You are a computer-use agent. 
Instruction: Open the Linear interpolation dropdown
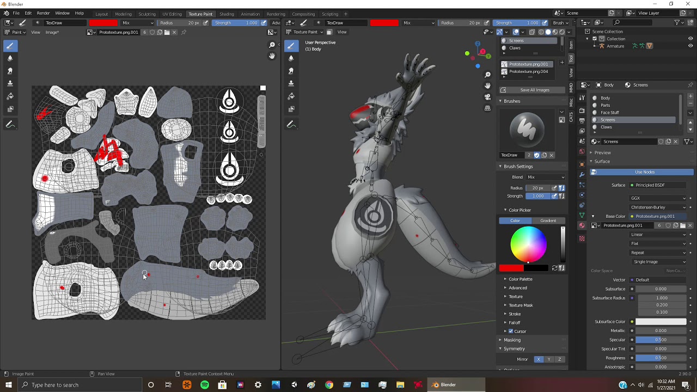pyautogui.click(x=658, y=235)
